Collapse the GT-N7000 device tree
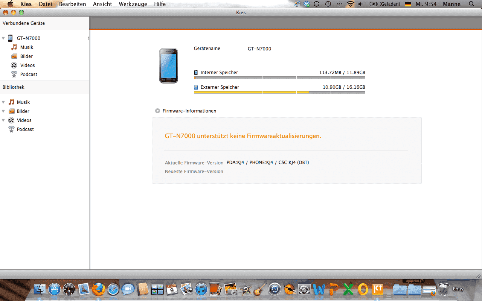 3,38
